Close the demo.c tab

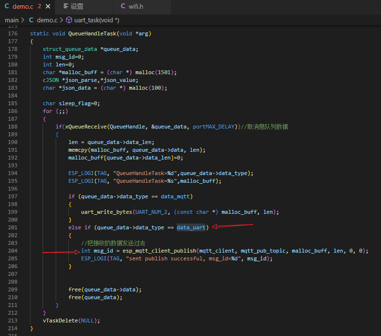click(48, 7)
